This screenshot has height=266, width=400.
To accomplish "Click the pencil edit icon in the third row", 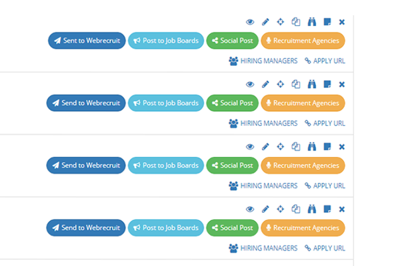I will point(265,147).
